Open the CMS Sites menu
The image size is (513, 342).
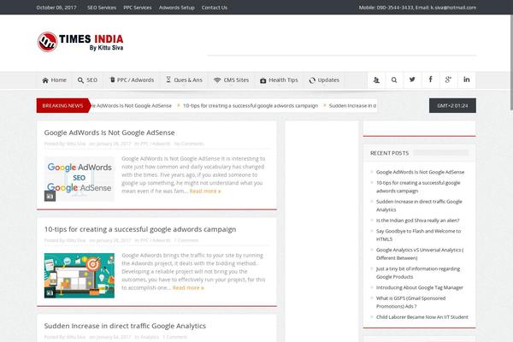tap(232, 80)
